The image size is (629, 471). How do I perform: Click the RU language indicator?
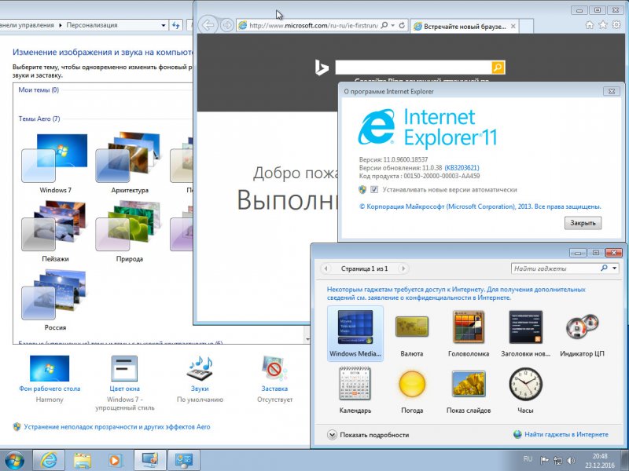(x=528, y=460)
